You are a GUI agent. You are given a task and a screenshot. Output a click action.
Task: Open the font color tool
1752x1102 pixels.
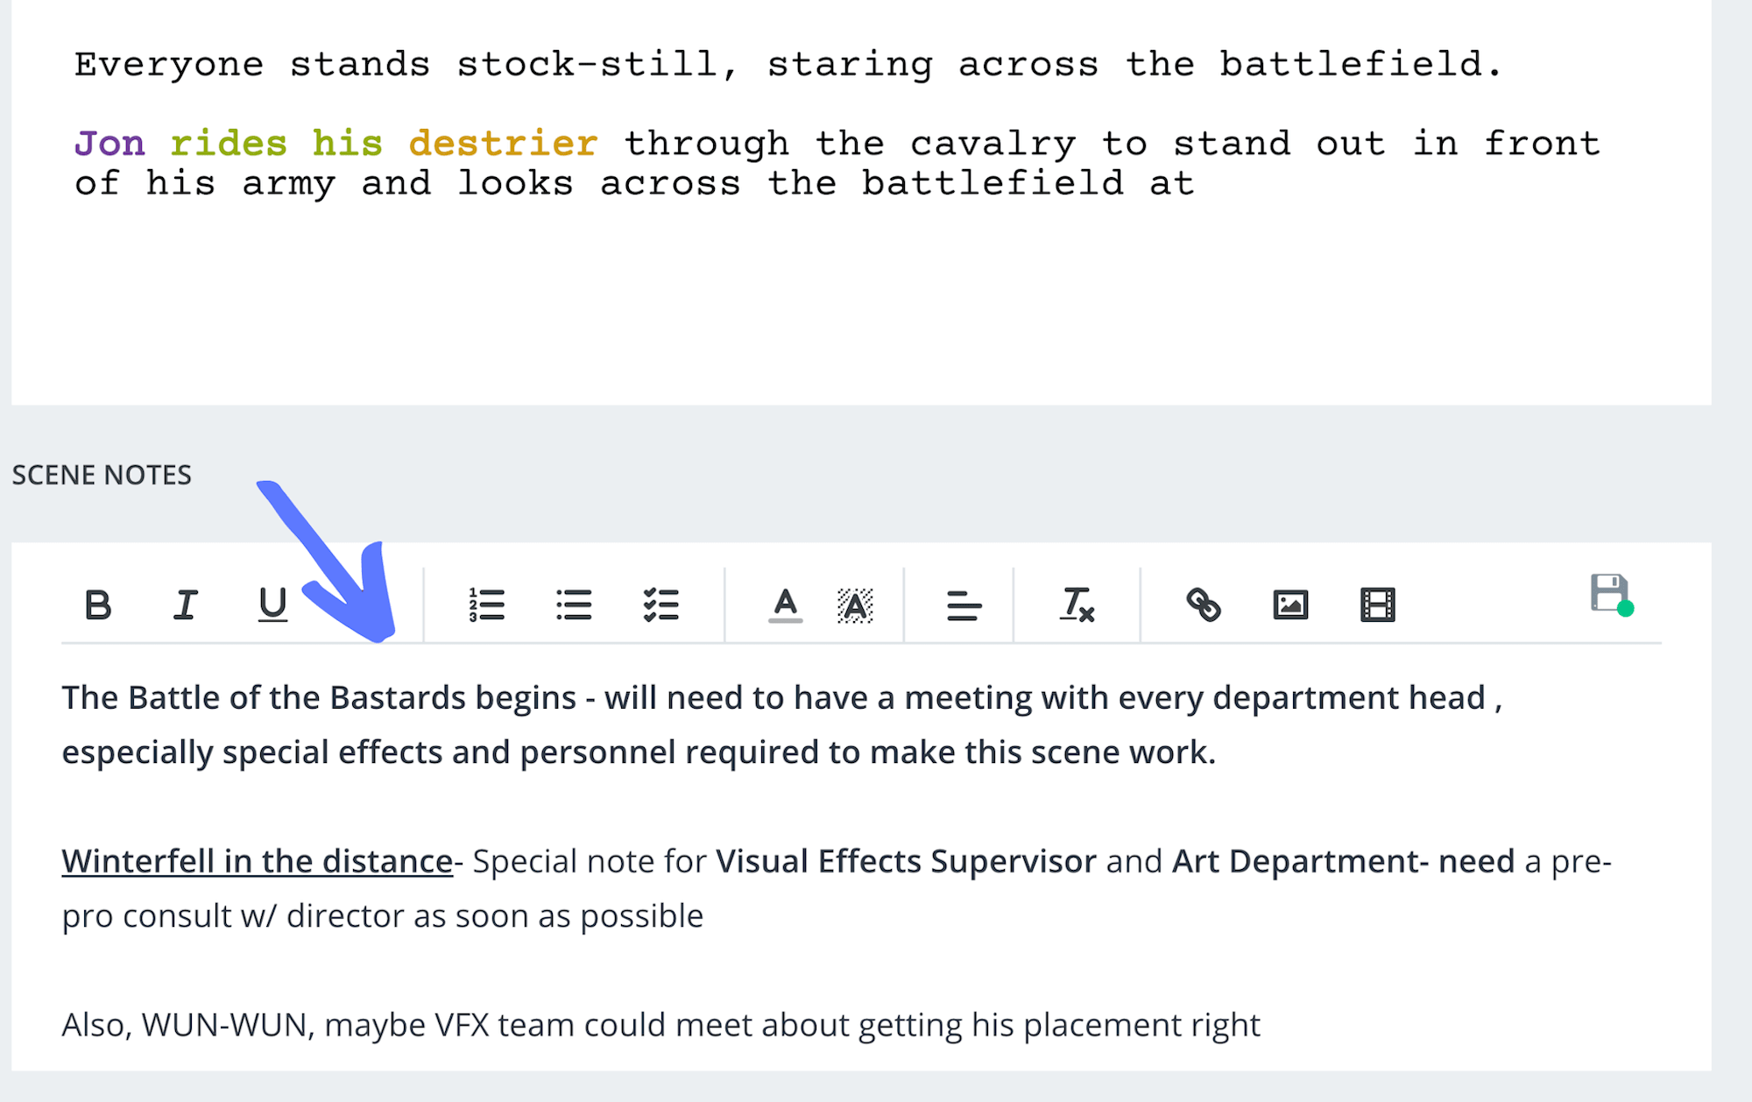coord(787,604)
